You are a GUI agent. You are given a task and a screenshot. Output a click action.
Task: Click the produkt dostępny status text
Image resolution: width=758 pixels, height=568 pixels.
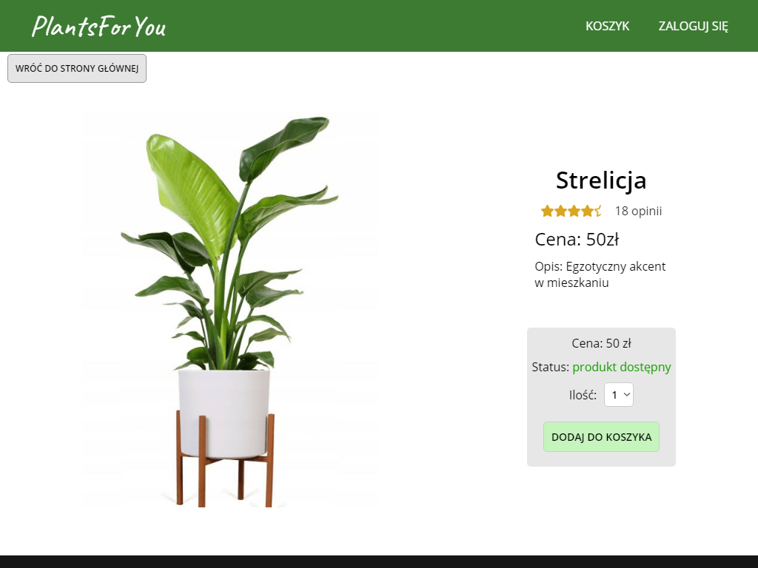click(x=622, y=367)
